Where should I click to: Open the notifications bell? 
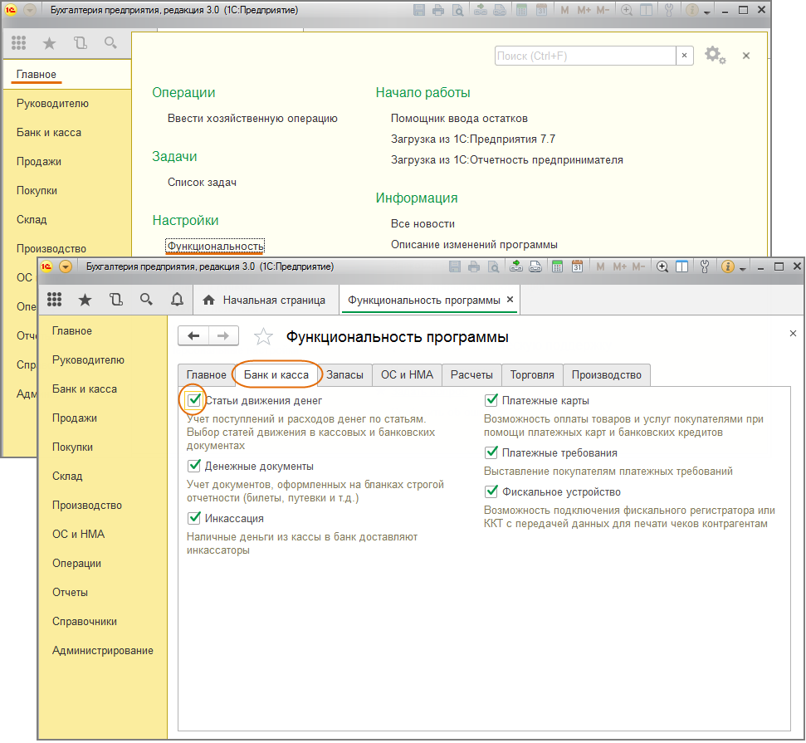click(x=177, y=300)
